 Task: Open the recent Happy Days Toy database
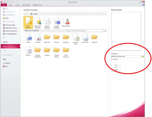pos(10,28)
